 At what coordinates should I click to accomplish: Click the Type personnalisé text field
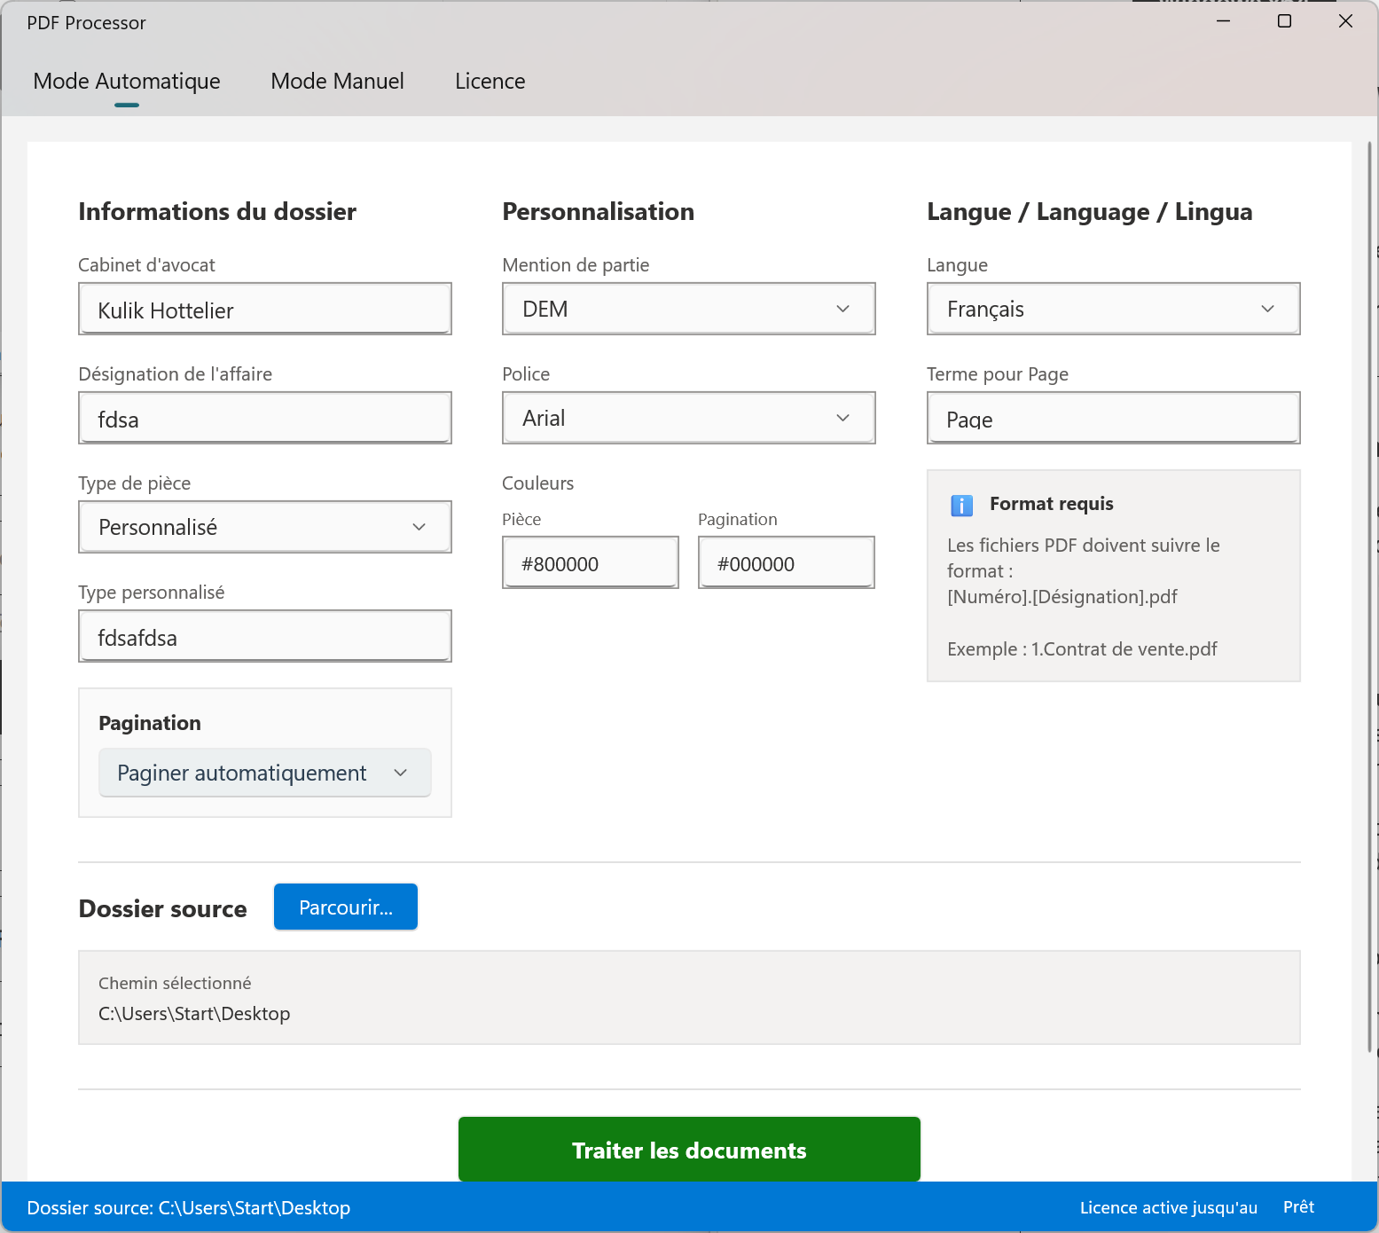point(264,637)
